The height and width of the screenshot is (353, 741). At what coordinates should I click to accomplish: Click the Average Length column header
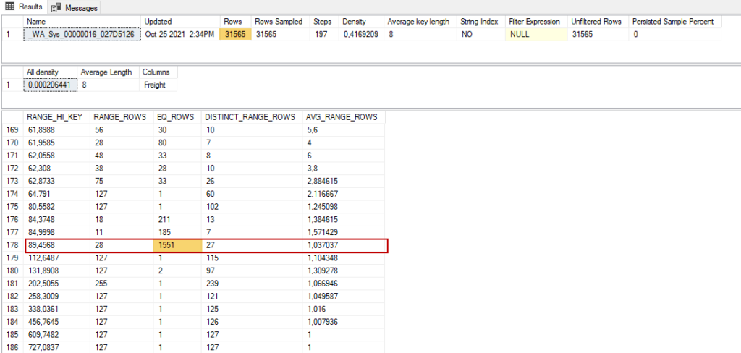pyautogui.click(x=109, y=72)
